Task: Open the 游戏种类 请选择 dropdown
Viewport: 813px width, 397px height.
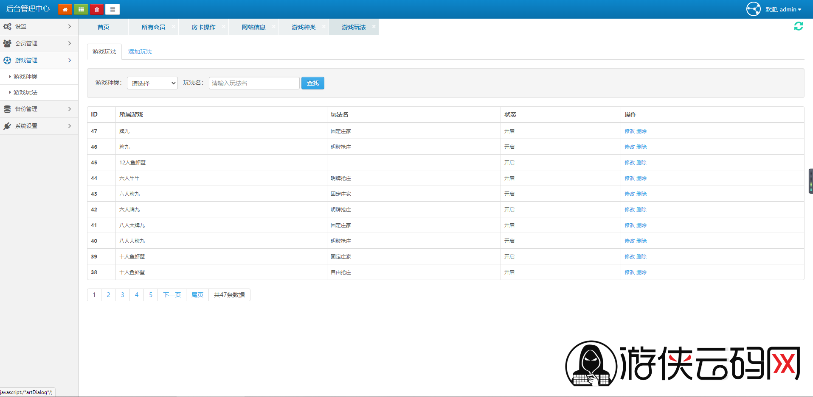Action: [x=152, y=83]
